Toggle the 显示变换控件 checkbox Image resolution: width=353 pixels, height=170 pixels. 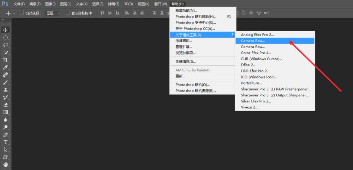68,13
